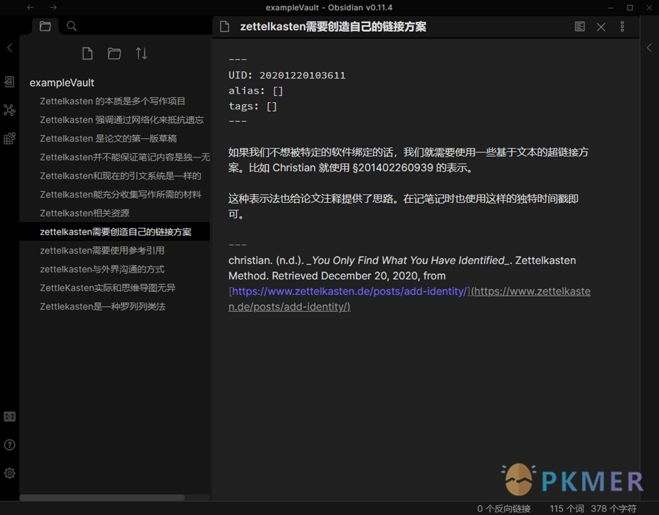
Task: Click the character count "378 个字符"
Action: (614, 509)
